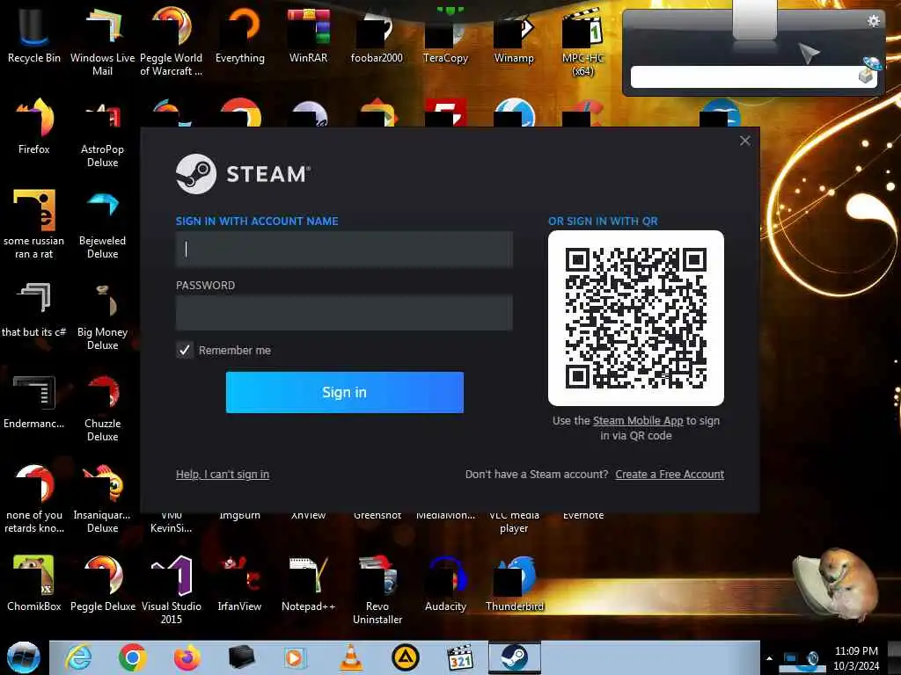Focus the account name input field
Viewport: 901px width, 675px height.
point(344,249)
